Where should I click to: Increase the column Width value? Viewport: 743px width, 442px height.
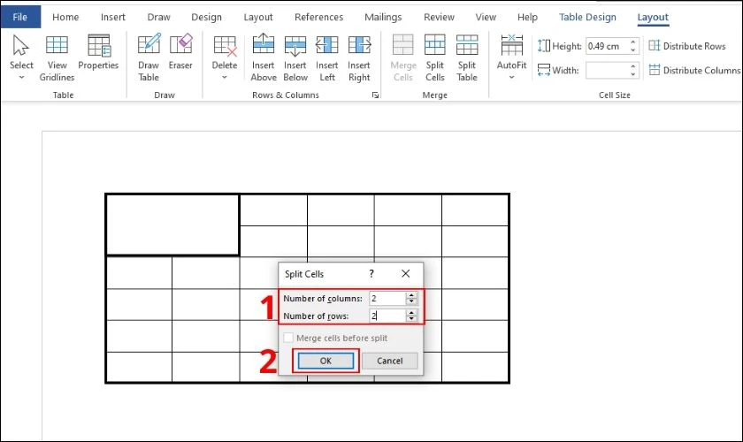633,66
